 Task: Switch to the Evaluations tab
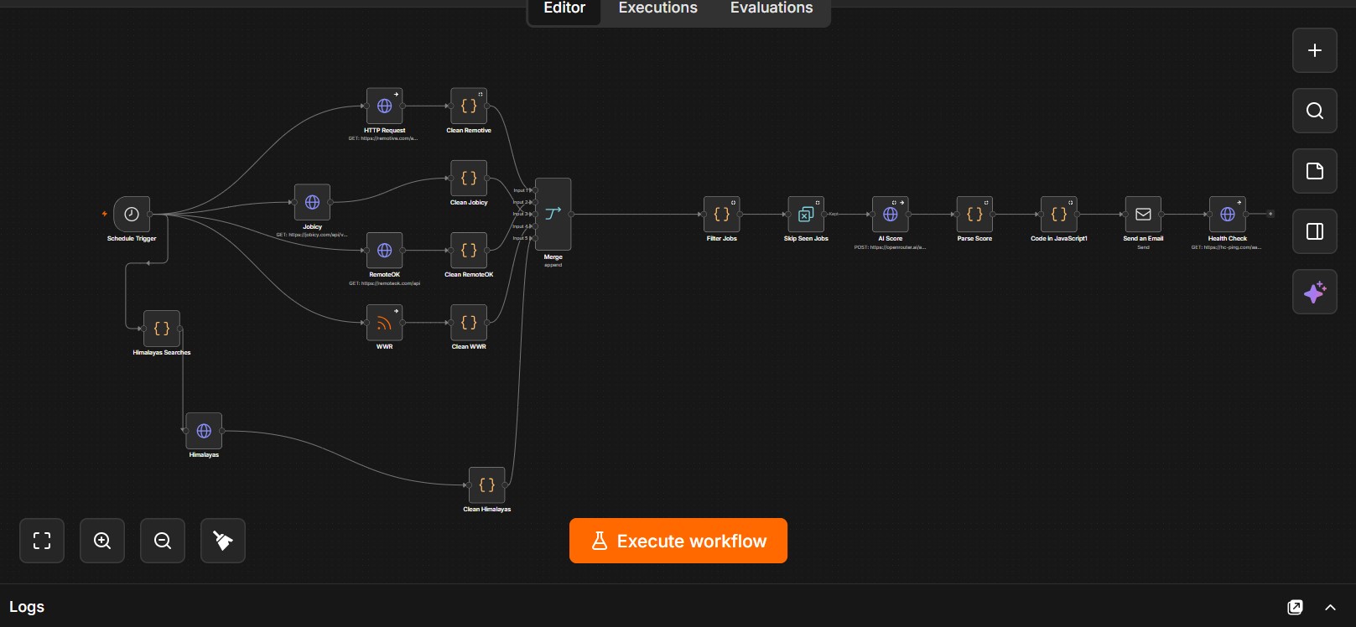(x=772, y=8)
